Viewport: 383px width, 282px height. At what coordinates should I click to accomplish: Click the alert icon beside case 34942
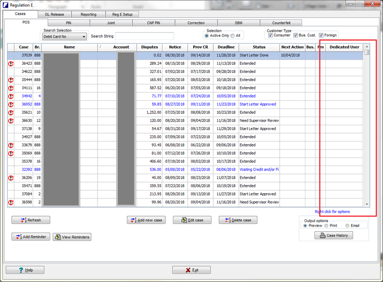pos(11,96)
